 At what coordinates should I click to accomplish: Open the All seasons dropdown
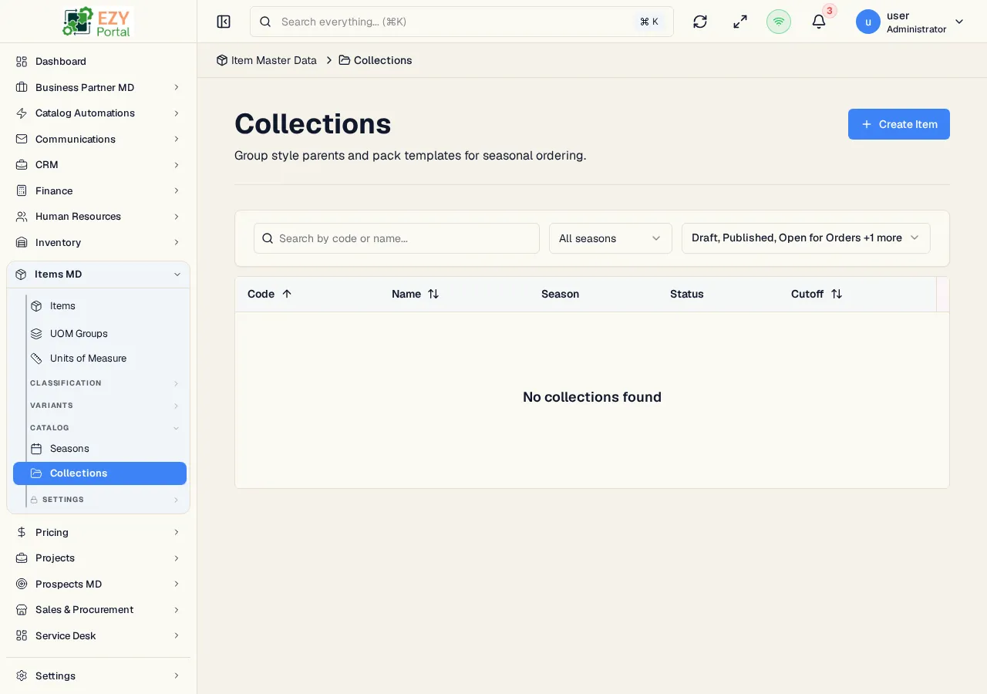611,238
